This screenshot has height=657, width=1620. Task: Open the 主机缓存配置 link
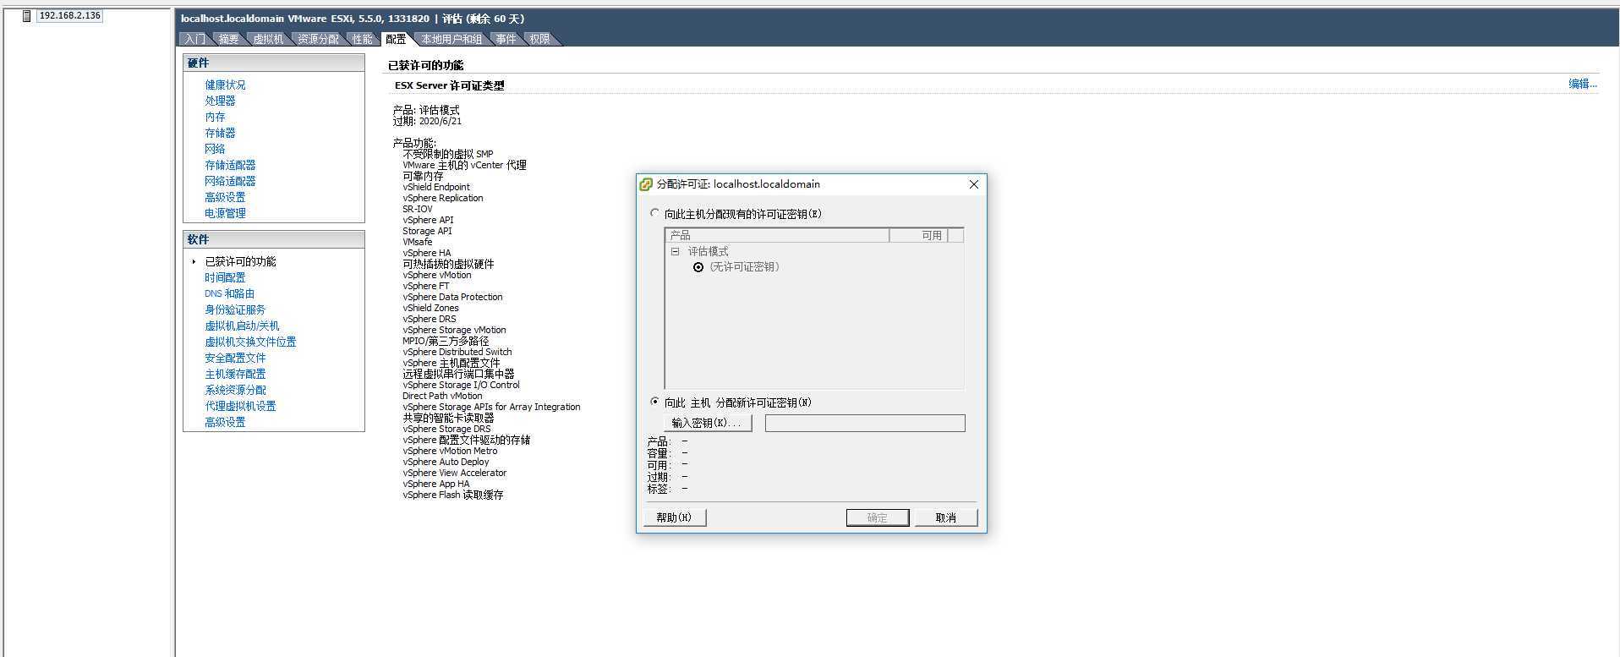click(x=235, y=374)
